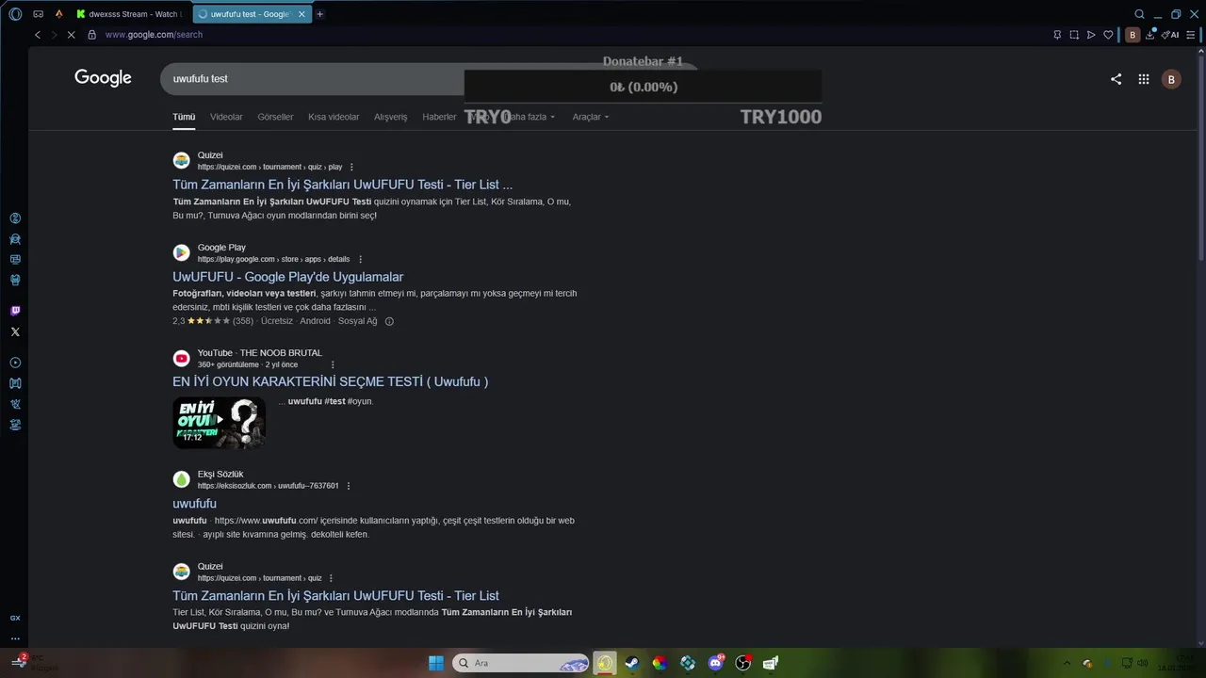Click the Google account avatar B

pyautogui.click(x=1171, y=79)
